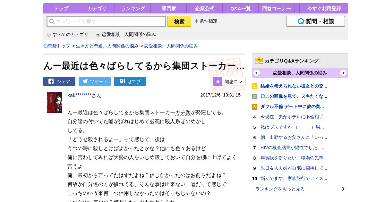The width and height of the screenshot is (385, 202).
Task: Click the yellow 検索 search button
Action: click(x=179, y=21)
